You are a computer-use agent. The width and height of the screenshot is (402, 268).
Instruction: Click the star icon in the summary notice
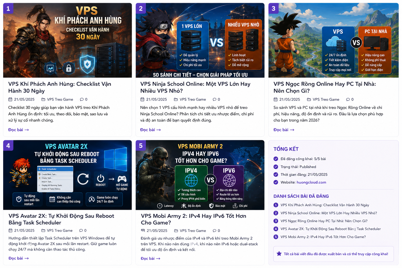tap(279, 254)
